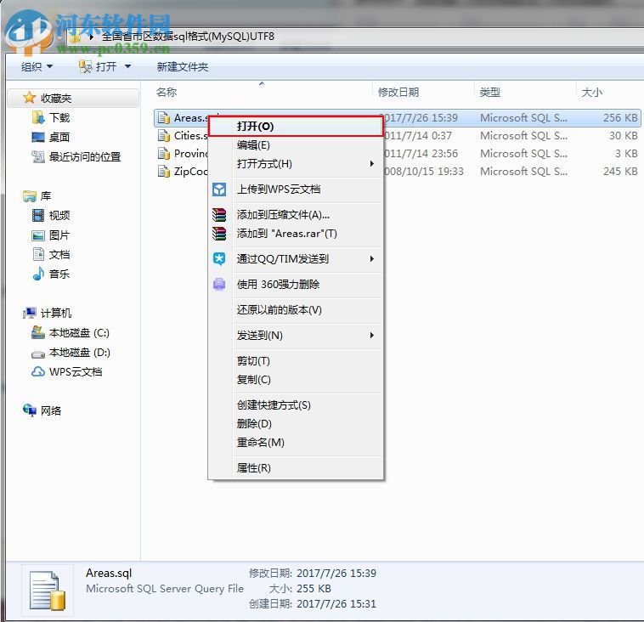Select Delete (删除) in context menu
Viewport: 644px width, 622px height.
coord(296,423)
